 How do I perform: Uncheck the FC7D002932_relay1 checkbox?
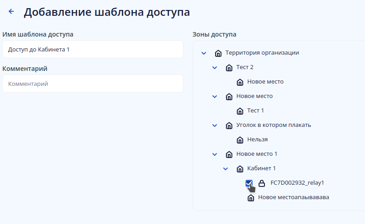(x=249, y=183)
